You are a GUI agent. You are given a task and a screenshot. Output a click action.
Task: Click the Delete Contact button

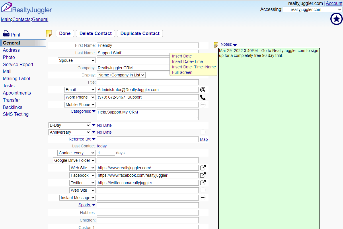pyautogui.click(x=96, y=34)
